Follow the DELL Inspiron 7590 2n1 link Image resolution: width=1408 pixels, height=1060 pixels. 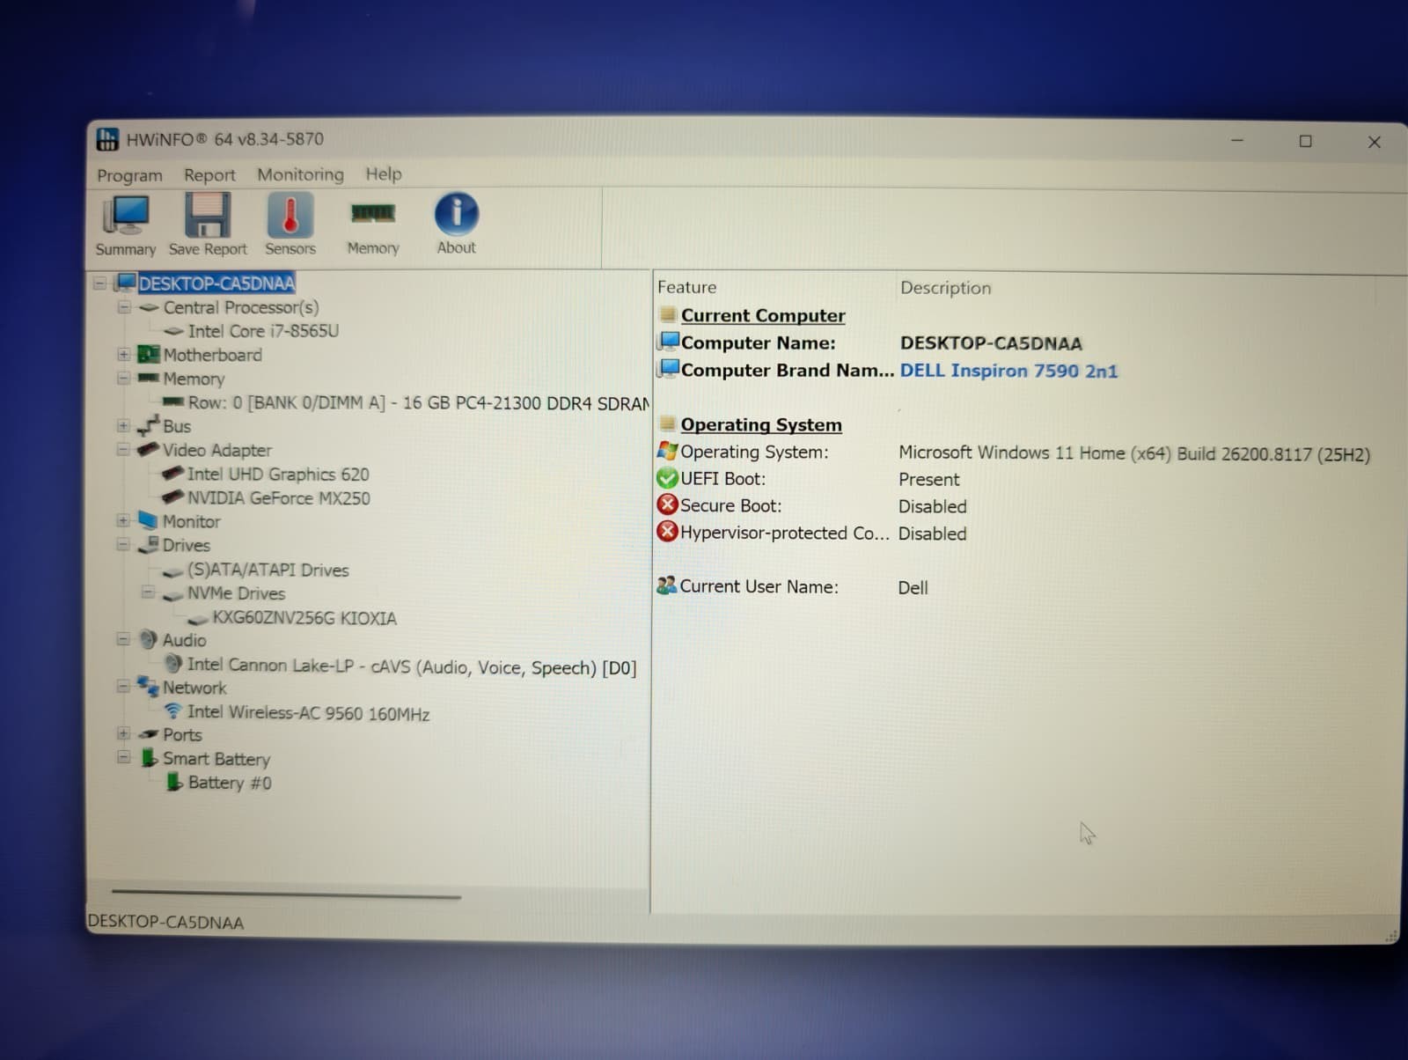point(1008,371)
